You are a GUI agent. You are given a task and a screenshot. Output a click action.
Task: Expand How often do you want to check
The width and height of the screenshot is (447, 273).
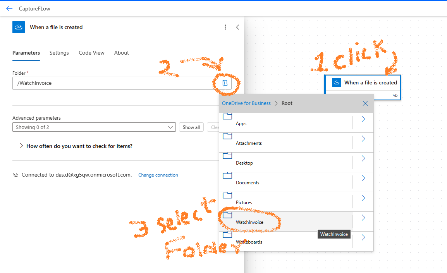[21, 146]
